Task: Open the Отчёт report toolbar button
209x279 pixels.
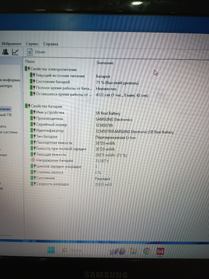Action: tap(36, 52)
